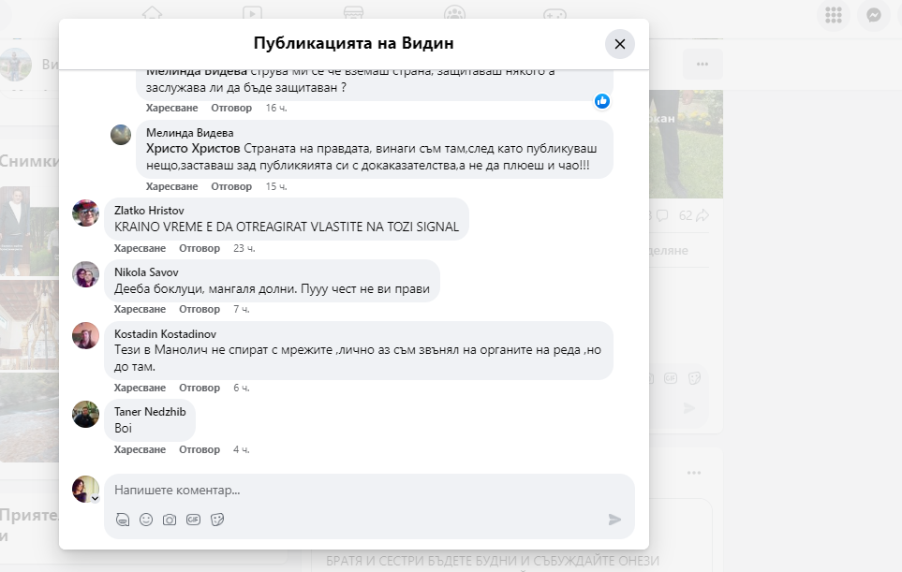Open the sticker picker in comment box
902x572 pixels.
coord(217,520)
